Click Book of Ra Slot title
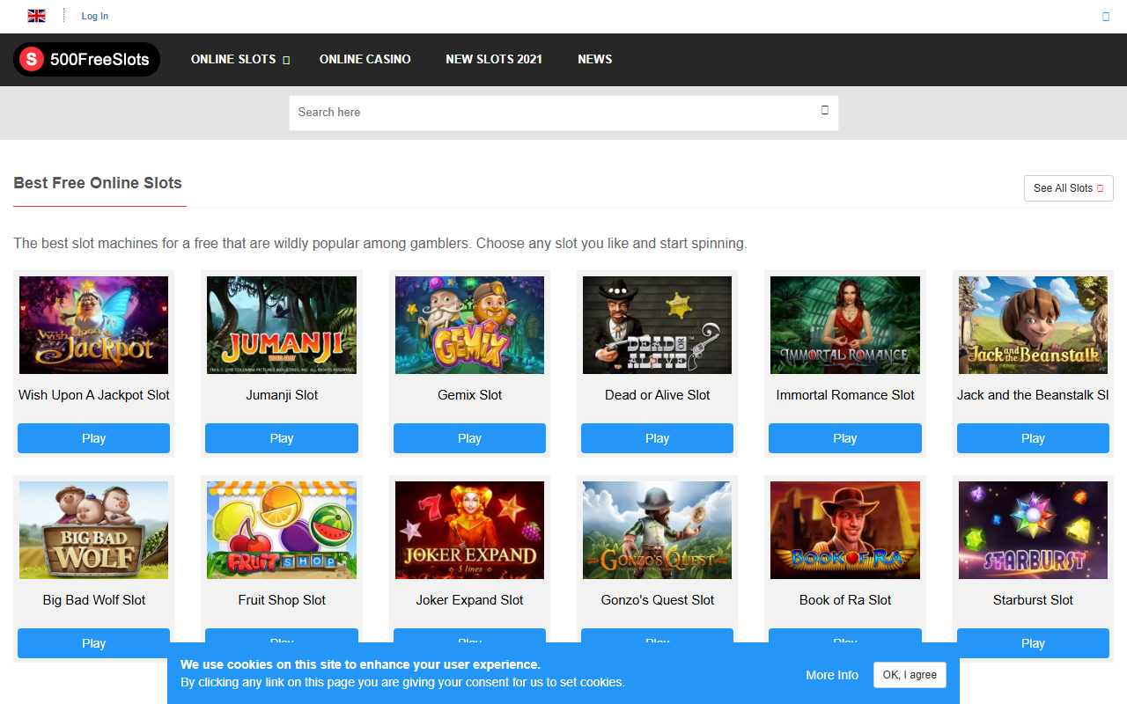 (x=845, y=600)
